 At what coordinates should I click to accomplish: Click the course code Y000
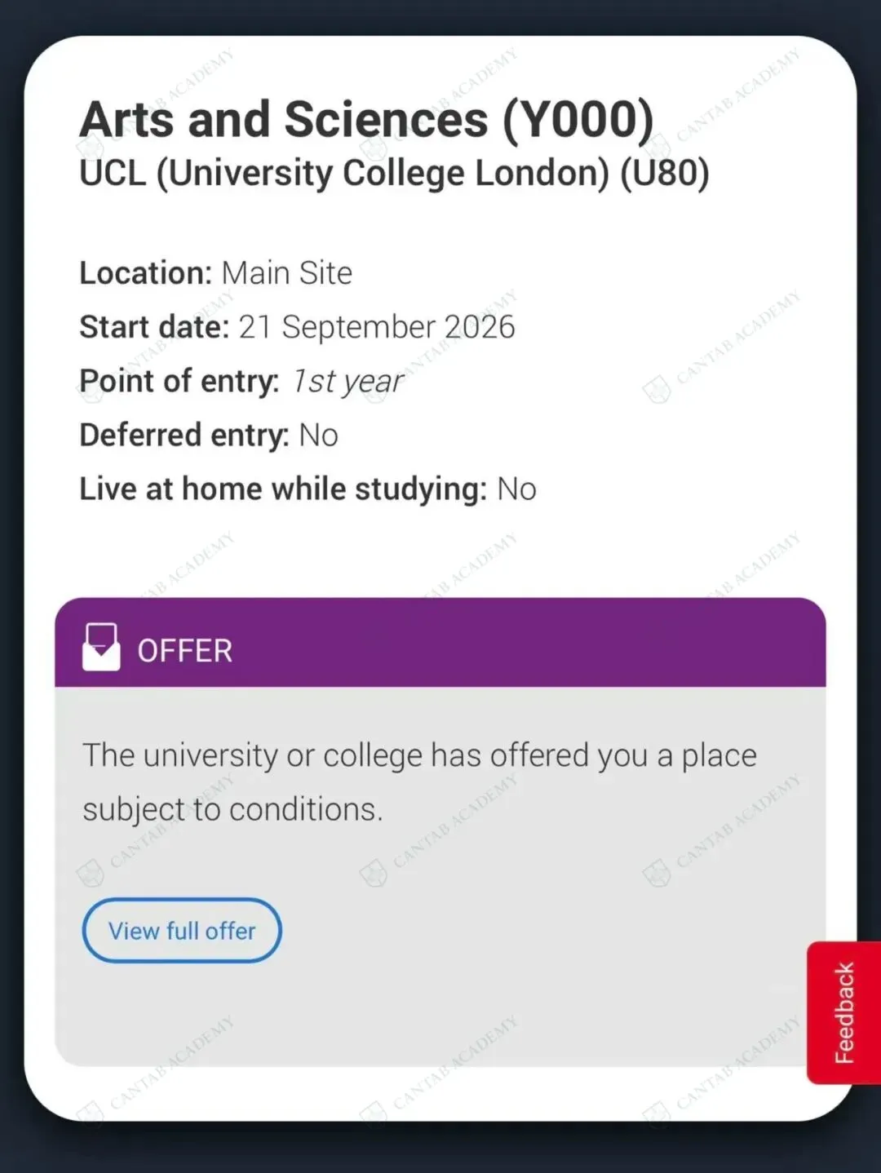(x=578, y=120)
